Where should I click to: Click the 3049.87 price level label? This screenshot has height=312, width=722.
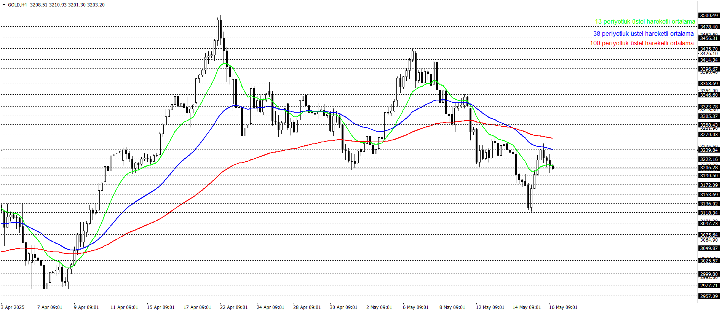coord(709,248)
